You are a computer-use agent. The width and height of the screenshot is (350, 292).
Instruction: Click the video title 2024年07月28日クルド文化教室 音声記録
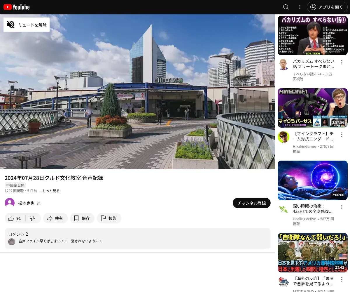[x=54, y=178]
